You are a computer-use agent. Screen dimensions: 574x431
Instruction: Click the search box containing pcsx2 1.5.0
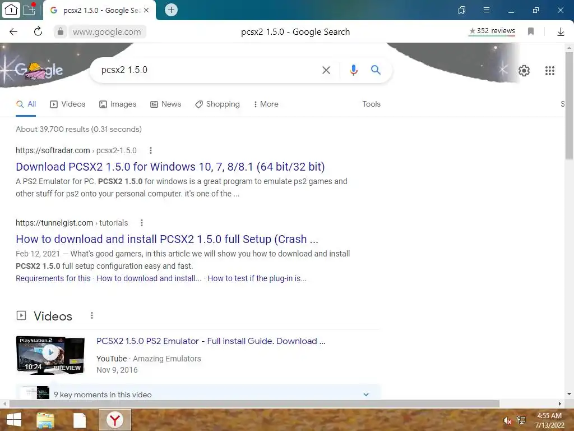(209, 70)
